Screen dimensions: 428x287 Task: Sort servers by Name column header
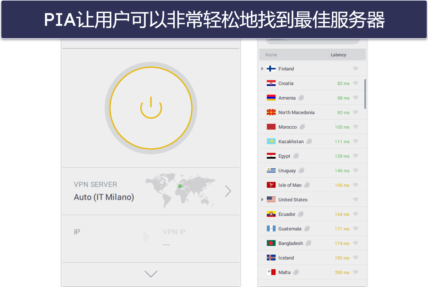tap(271, 55)
